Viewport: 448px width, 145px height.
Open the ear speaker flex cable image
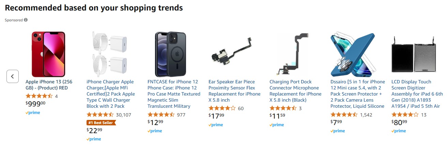pyautogui.click(x=231, y=54)
